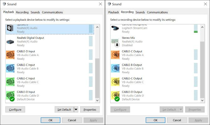Click Cancel in the right Sound window
Image resolution: width=210 pixels, height=125 pixels.
pos(177,120)
